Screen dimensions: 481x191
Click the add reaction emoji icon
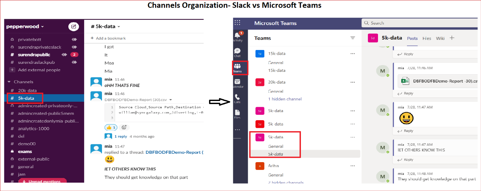click(x=124, y=128)
